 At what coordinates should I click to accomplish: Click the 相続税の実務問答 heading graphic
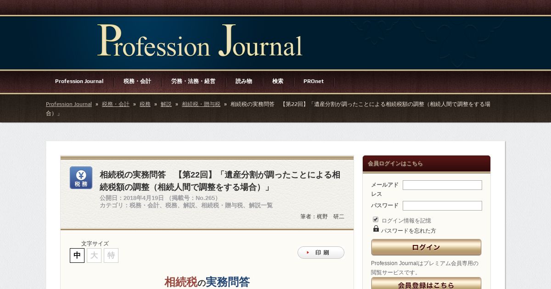(x=207, y=282)
